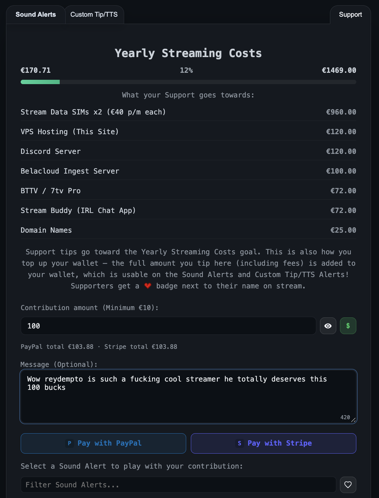The height and width of the screenshot is (498, 379).
Task: Click the 420 character counter
Action: click(345, 417)
